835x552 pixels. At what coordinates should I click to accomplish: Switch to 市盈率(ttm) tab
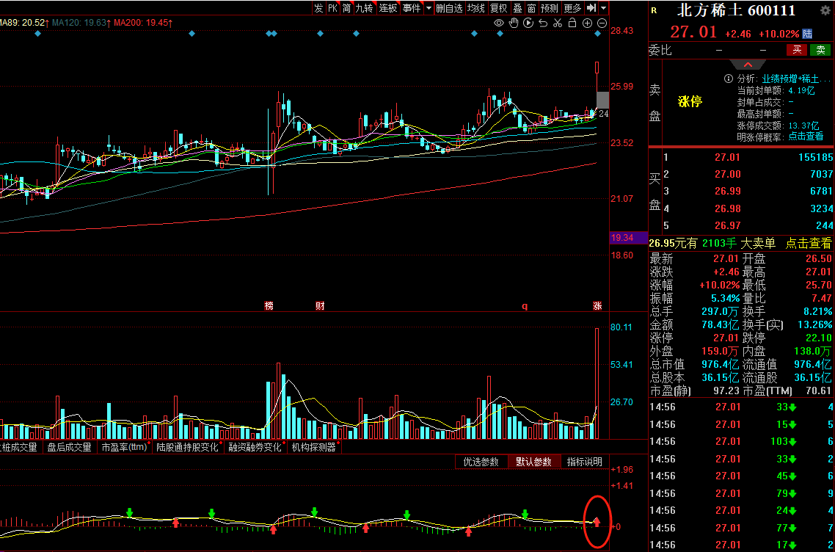click(x=125, y=447)
